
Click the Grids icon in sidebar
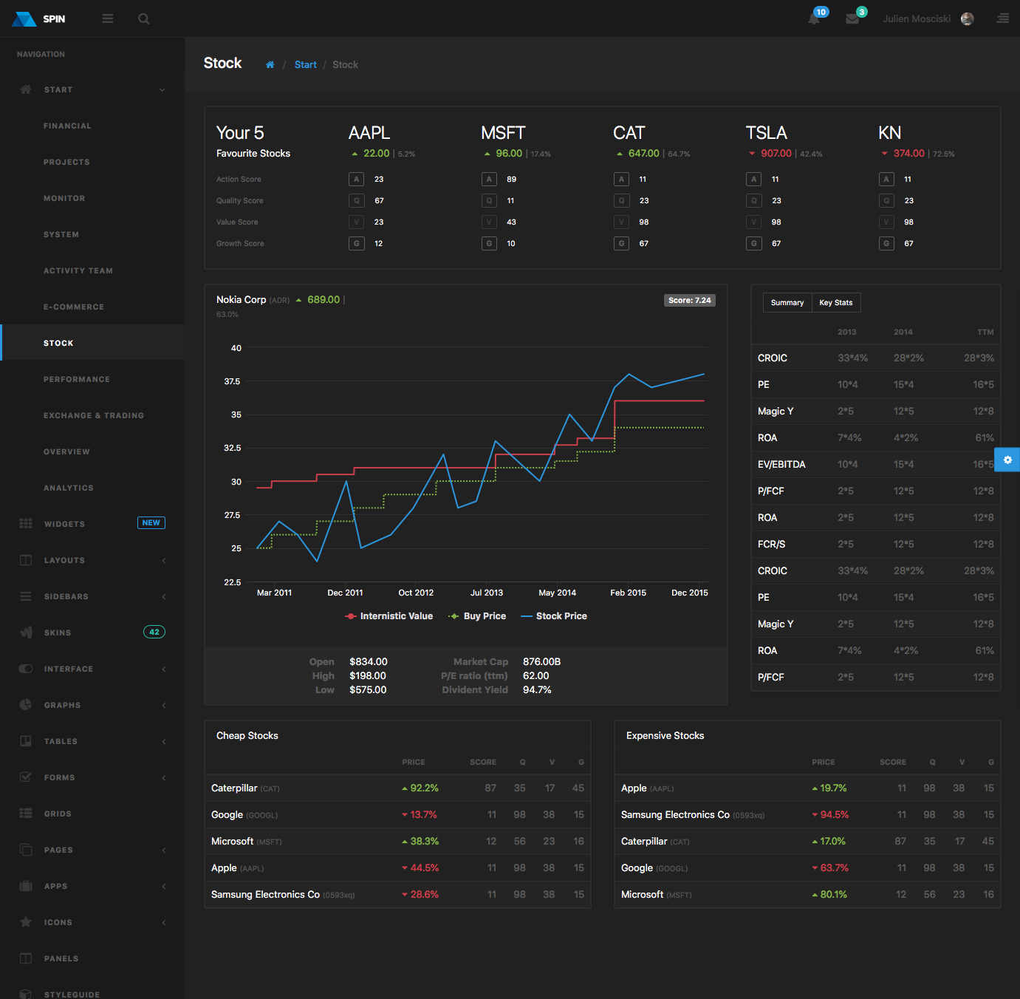(26, 814)
